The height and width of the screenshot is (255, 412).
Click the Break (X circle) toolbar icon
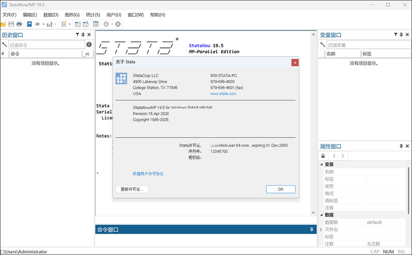[x=118, y=24]
